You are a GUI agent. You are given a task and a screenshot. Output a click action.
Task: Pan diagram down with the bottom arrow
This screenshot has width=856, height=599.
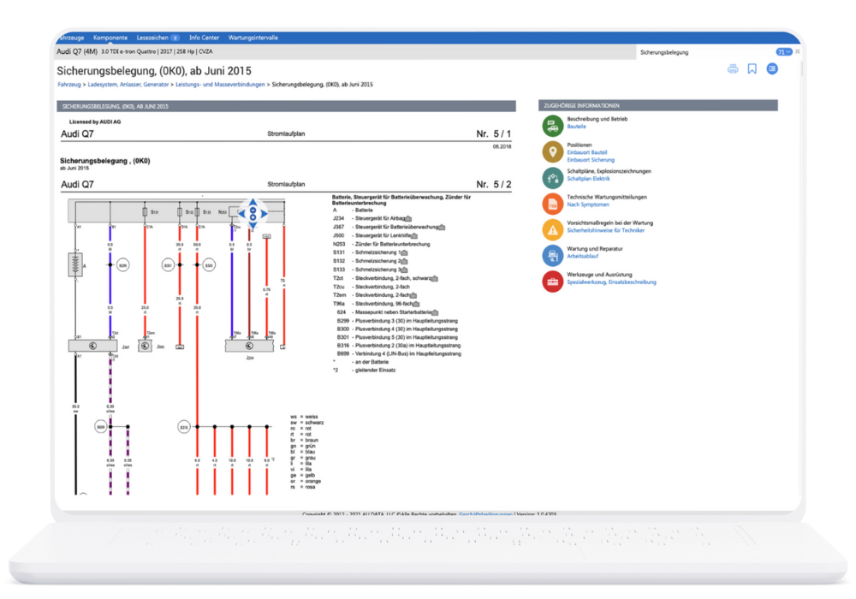pos(253,225)
